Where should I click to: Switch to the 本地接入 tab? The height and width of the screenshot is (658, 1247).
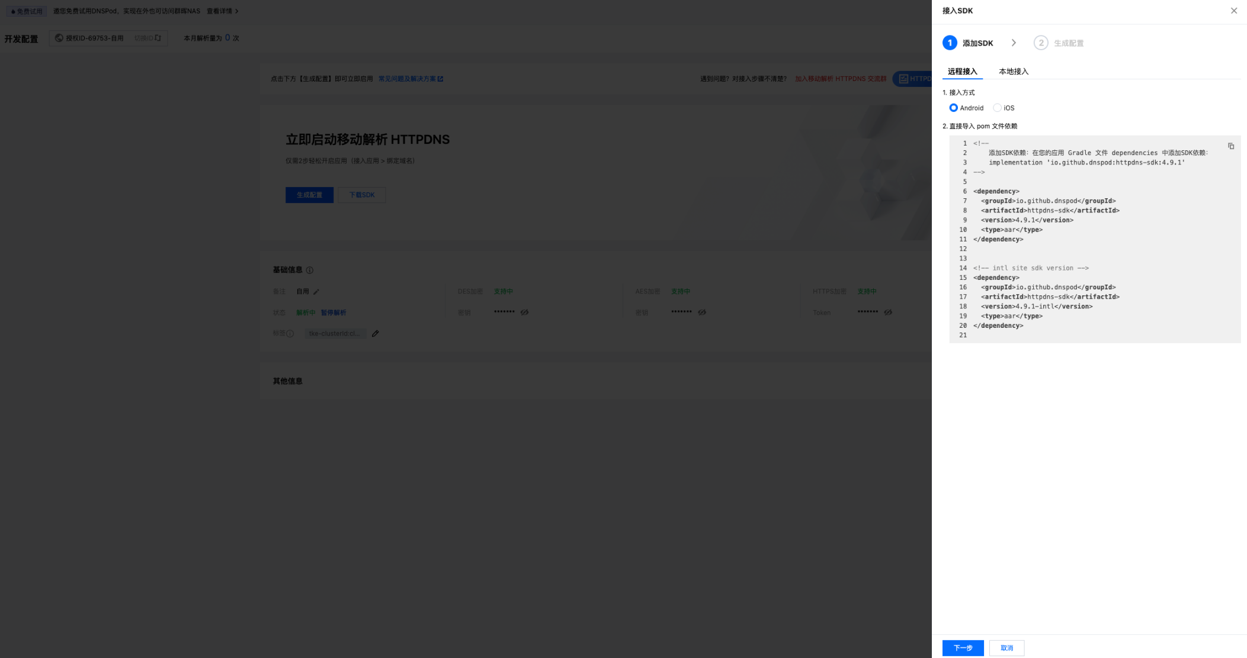(1013, 72)
